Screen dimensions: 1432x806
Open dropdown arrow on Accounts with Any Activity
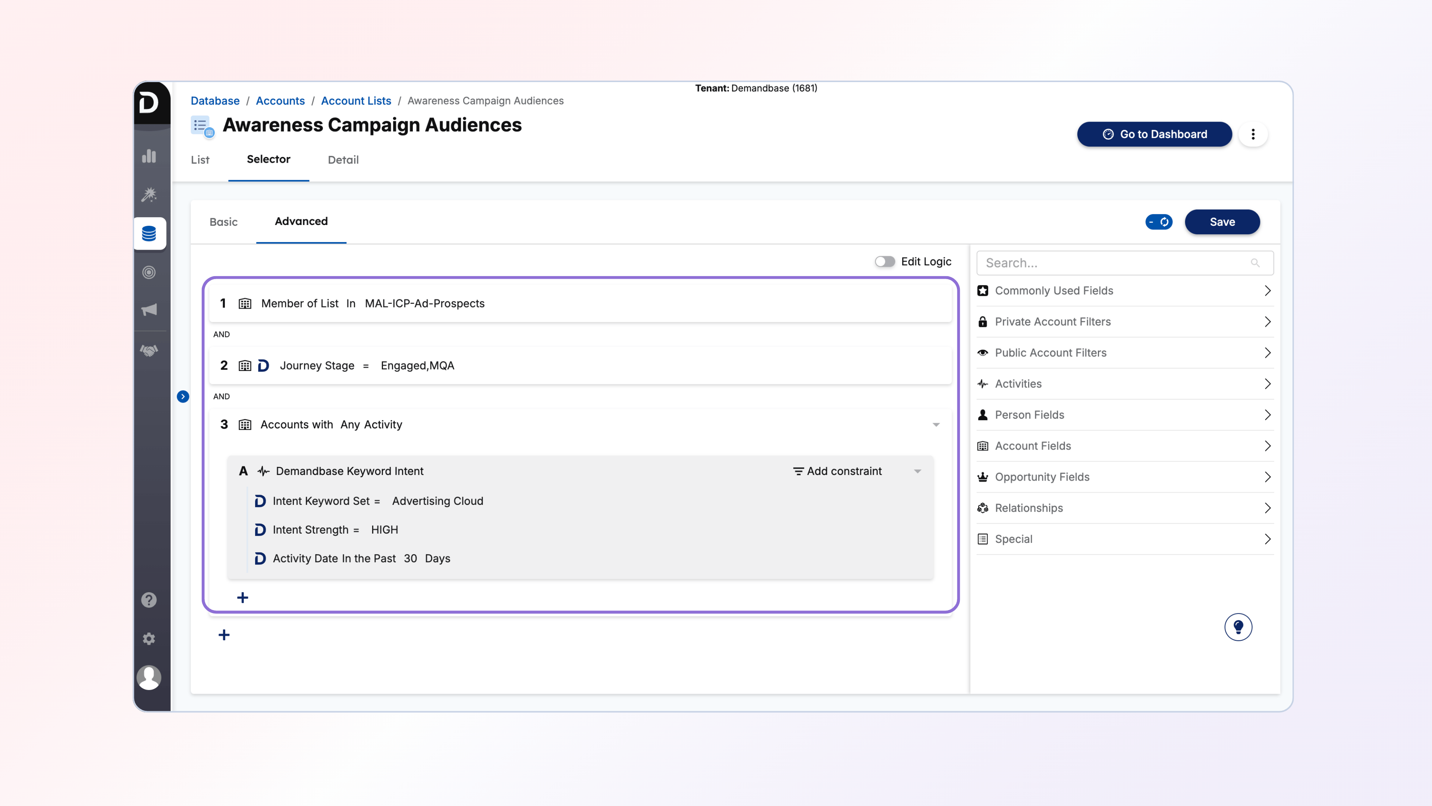pyautogui.click(x=936, y=425)
